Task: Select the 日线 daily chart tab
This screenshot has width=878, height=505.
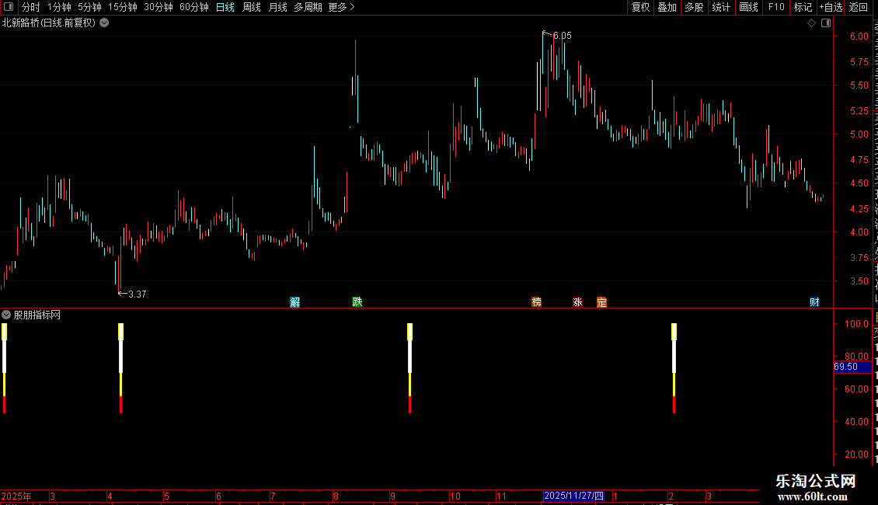Action: 225,7
